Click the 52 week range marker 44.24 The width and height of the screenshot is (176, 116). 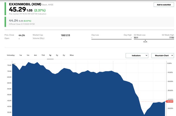coord(145,42)
